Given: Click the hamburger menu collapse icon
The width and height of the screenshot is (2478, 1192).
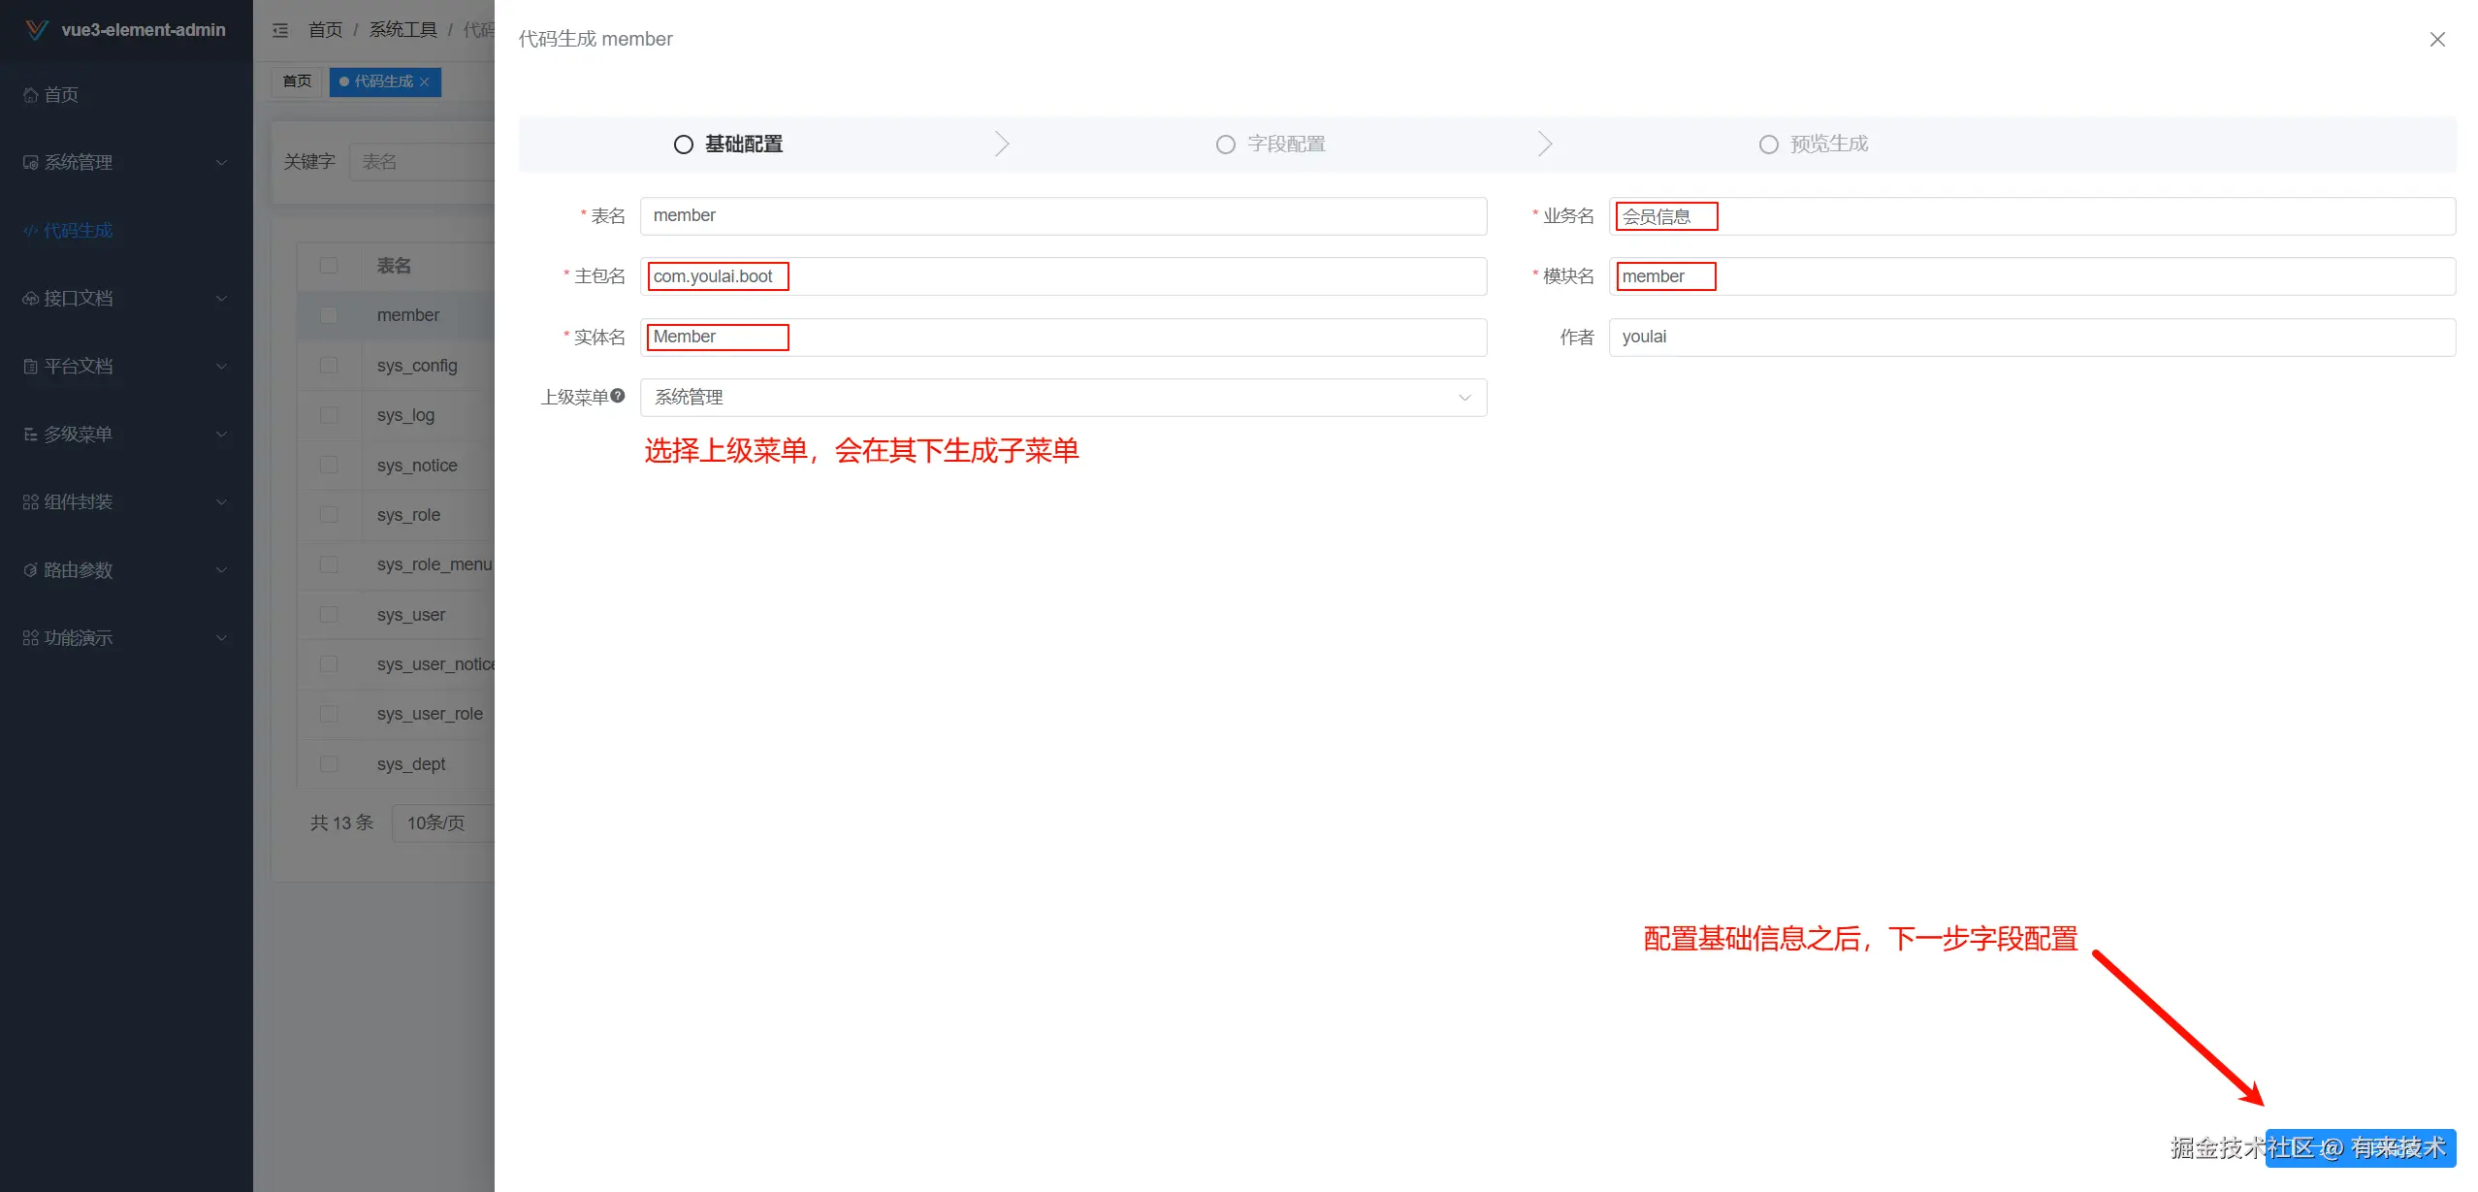Looking at the screenshot, I should point(280,30).
